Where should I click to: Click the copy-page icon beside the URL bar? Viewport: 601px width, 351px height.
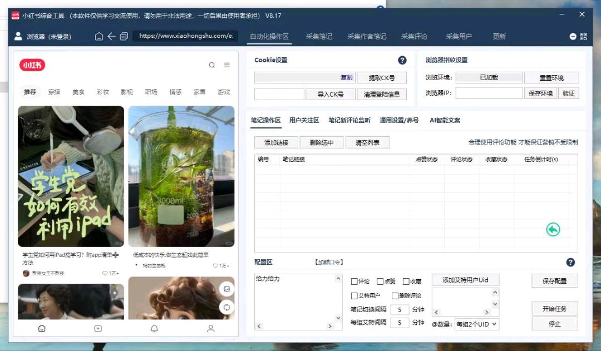pyautogui.click(x=124, y=36)
